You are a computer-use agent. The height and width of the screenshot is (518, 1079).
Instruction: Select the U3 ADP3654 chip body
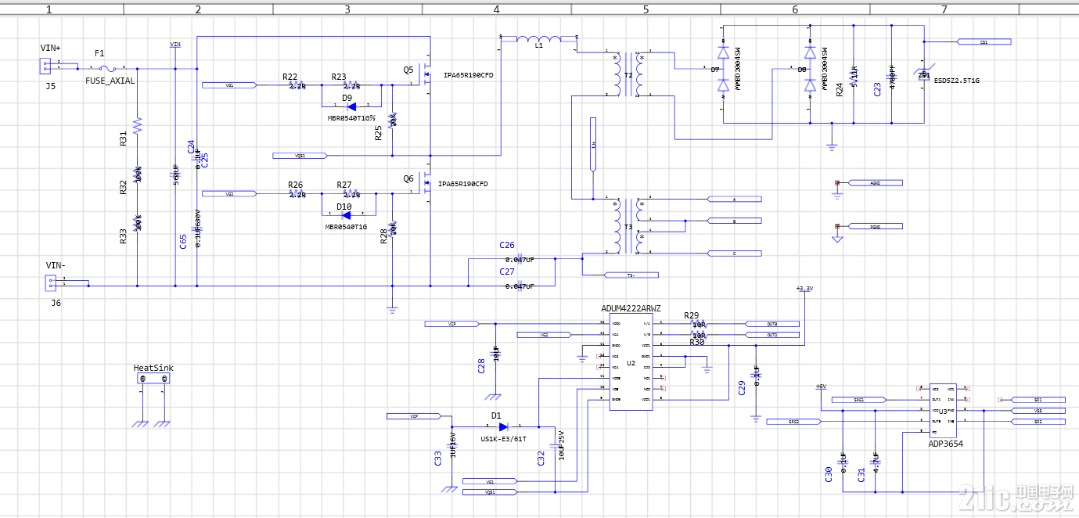click(x=944, y=410)
